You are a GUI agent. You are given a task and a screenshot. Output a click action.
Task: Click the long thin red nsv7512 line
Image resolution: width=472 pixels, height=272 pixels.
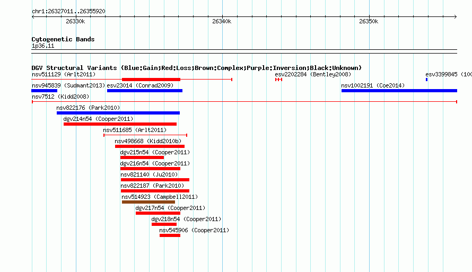pos(244,102)
